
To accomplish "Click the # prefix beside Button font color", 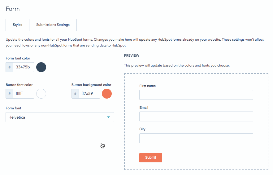I will pyautogui.click(x=10, y=94).
